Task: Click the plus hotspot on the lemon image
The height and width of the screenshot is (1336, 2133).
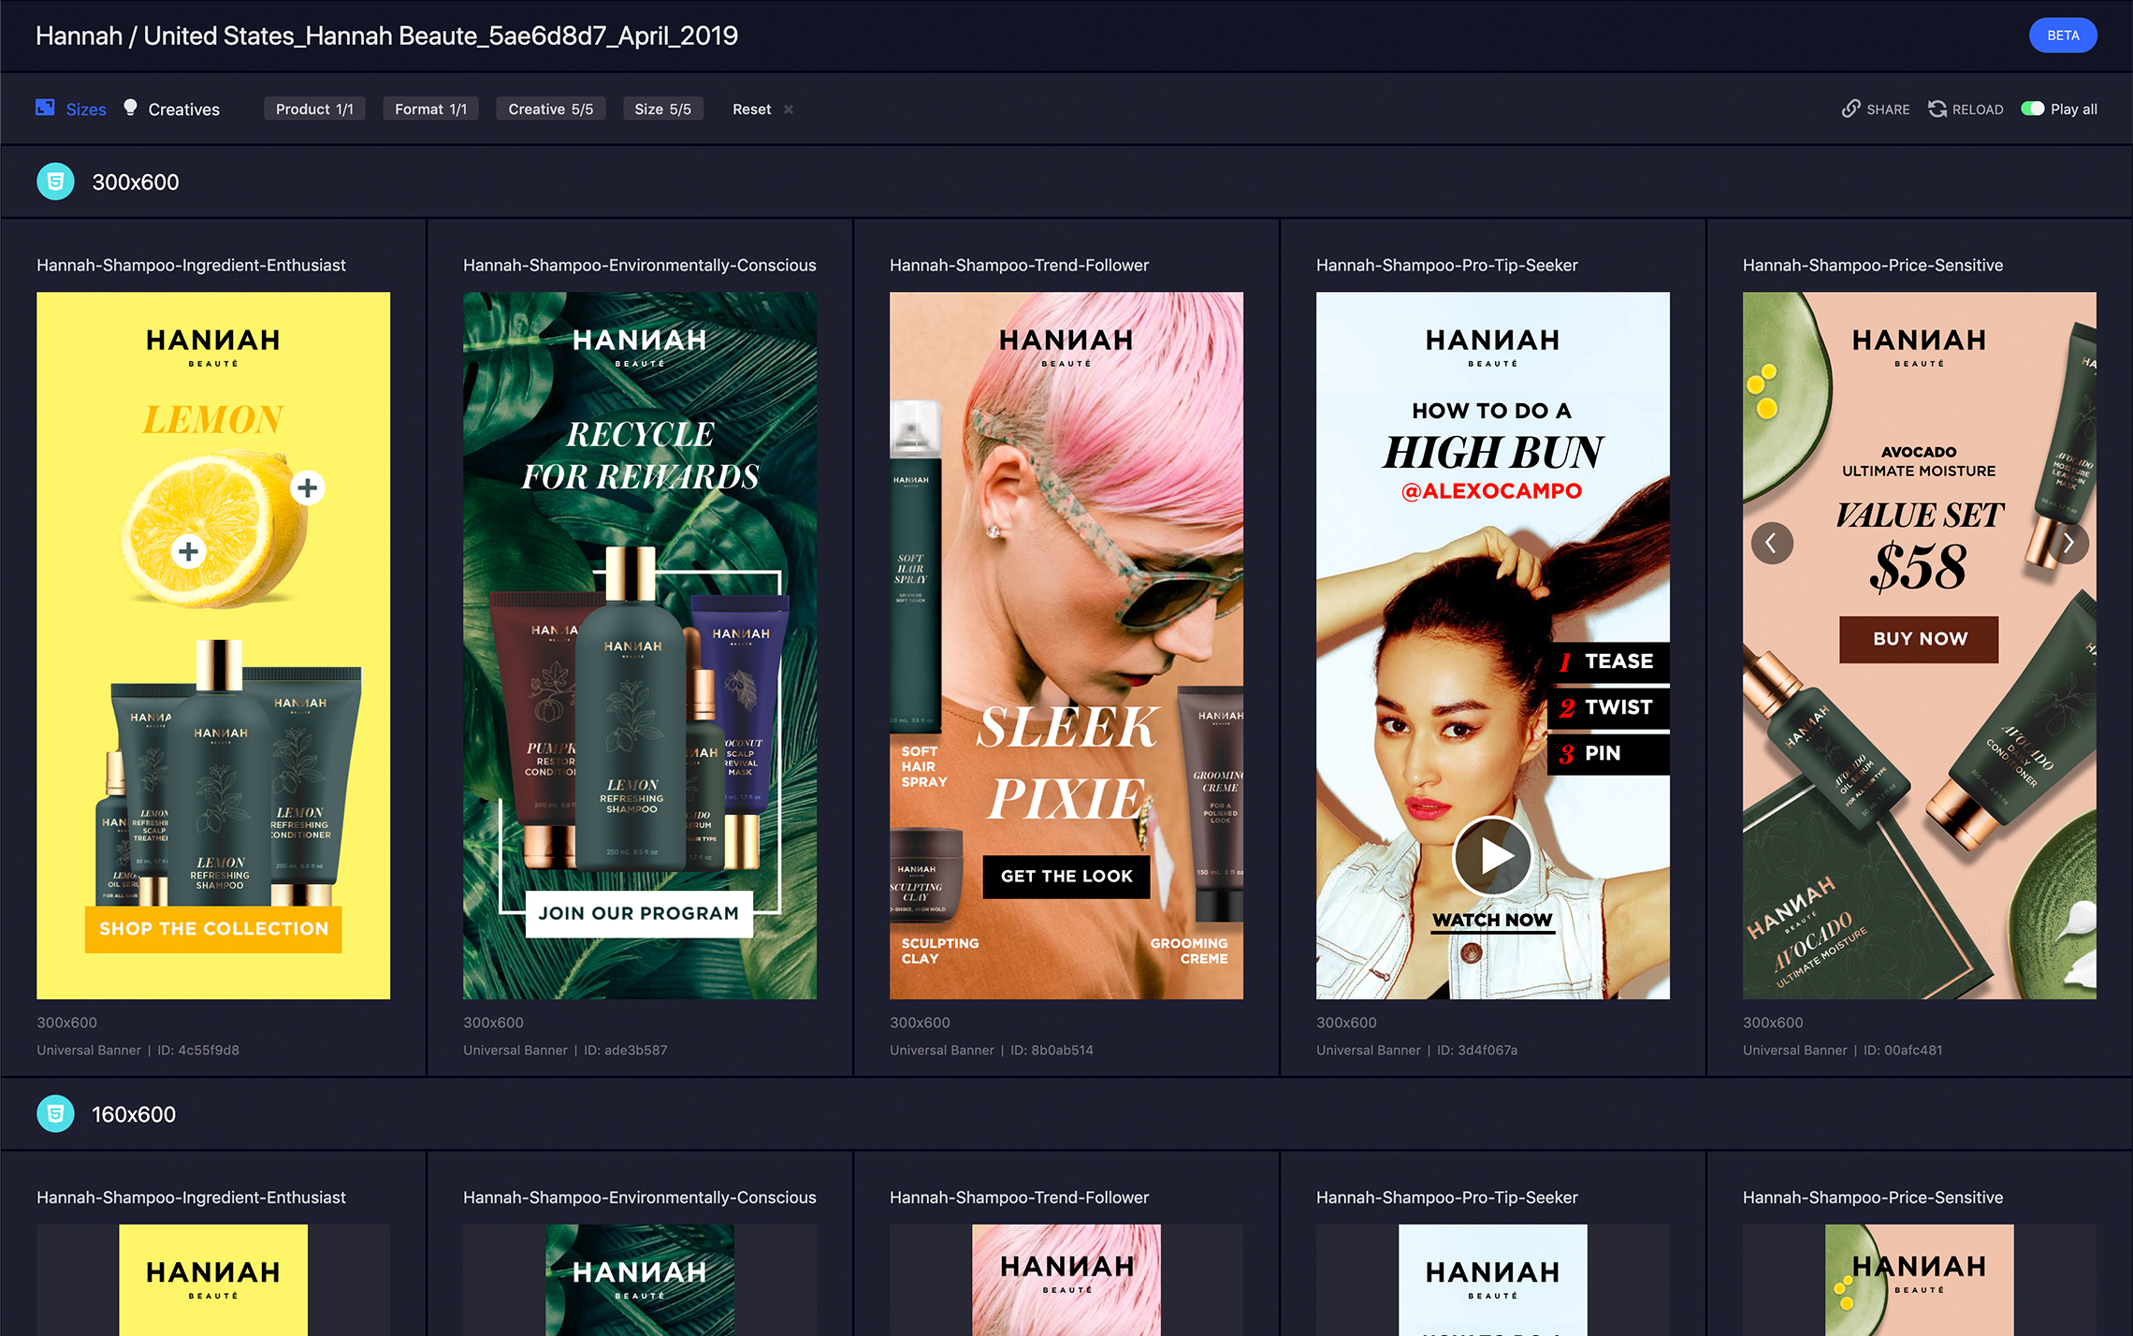Action: point(307,486)
